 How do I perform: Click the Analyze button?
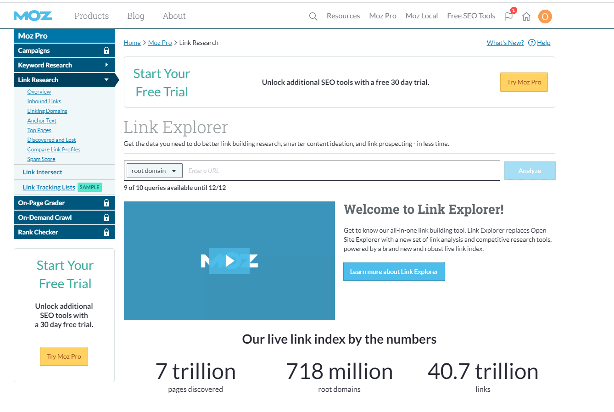(x=530, y=170)
